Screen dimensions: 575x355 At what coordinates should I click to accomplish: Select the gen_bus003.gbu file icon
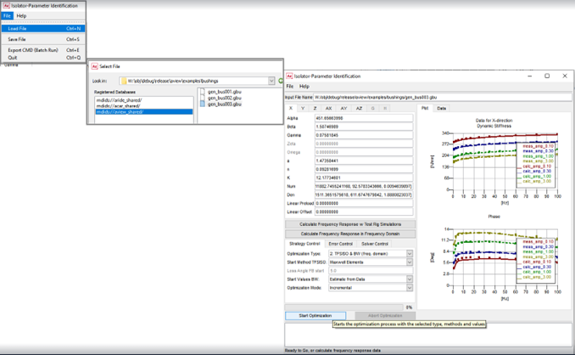(x=203, y=104)
